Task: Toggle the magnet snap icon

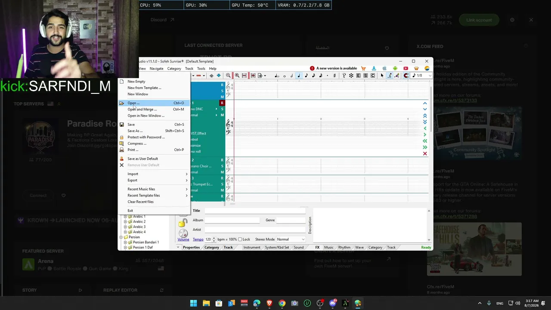Action: click(406, 75)
